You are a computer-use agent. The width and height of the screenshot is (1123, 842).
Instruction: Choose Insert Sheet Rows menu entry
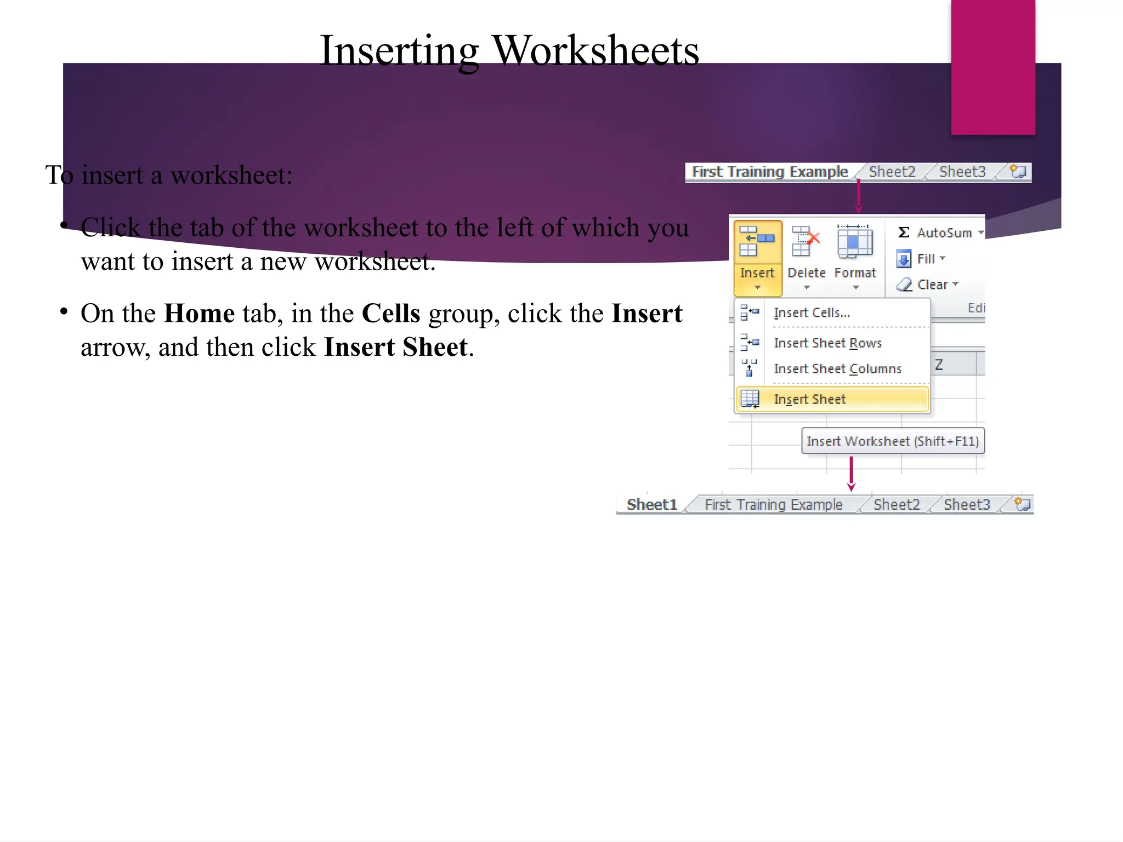(x=827, y=343)
